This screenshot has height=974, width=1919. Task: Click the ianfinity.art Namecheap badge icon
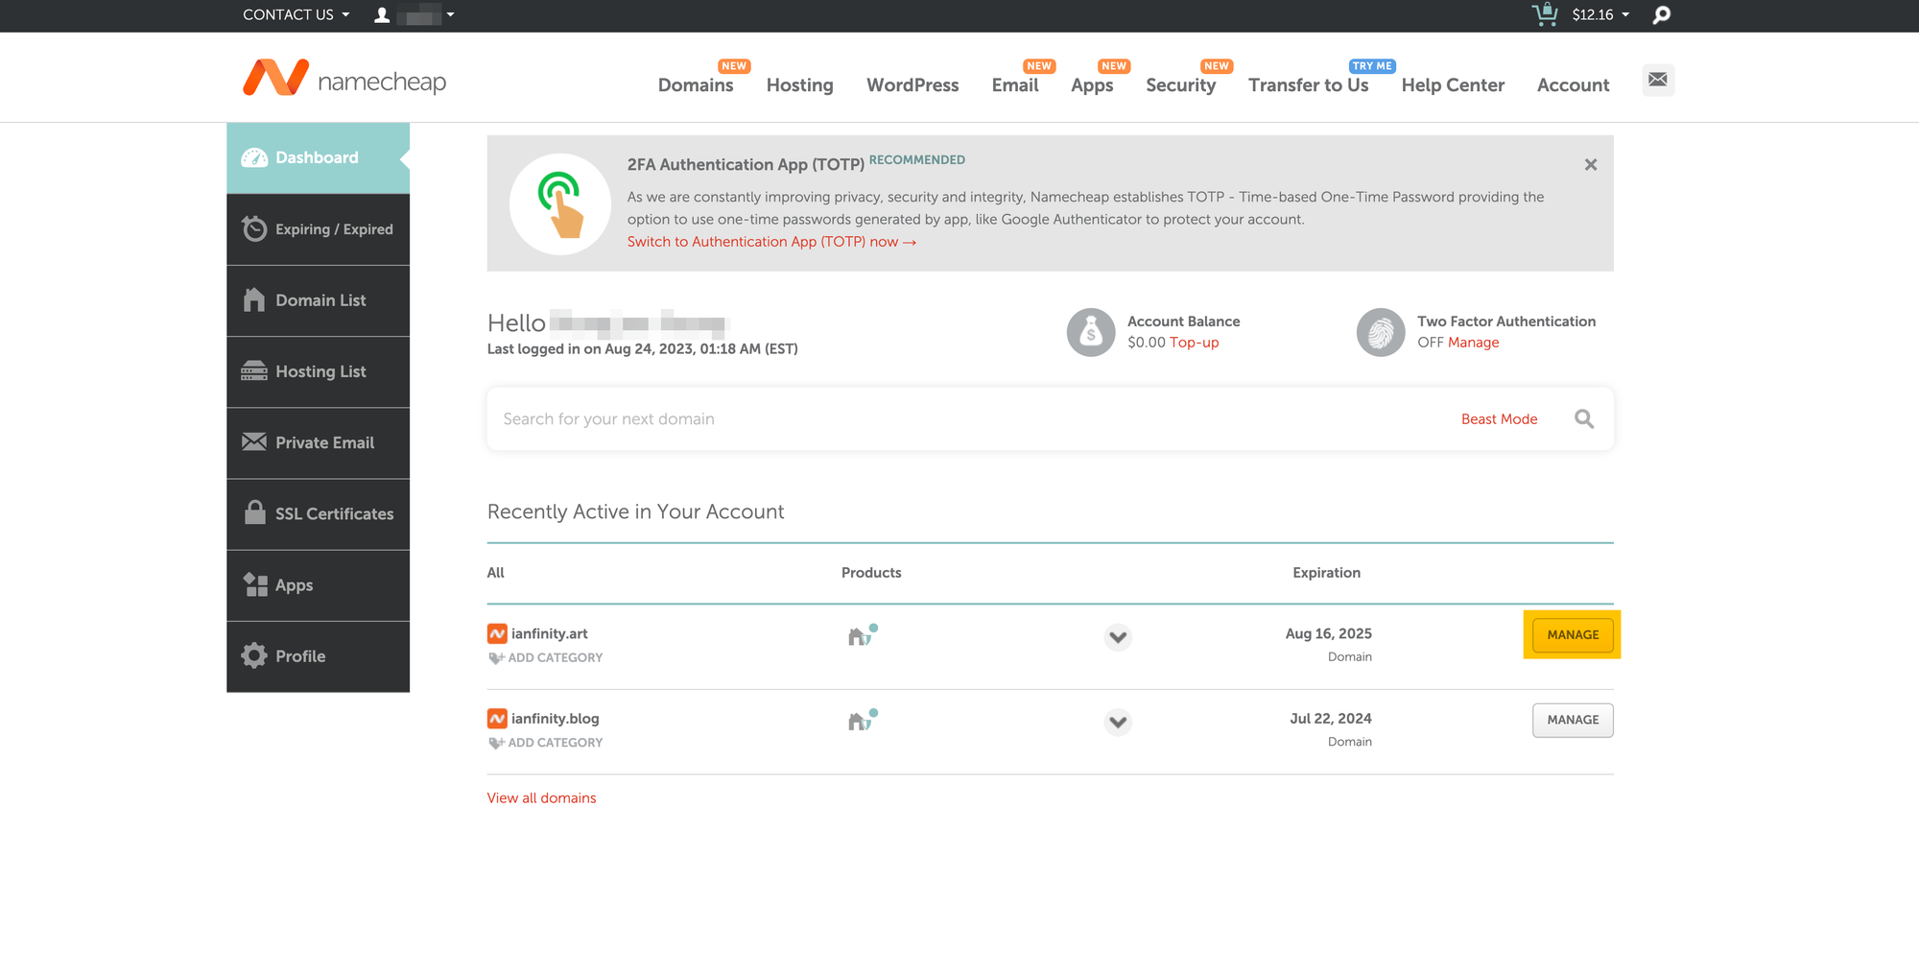[x=497, y=633]
